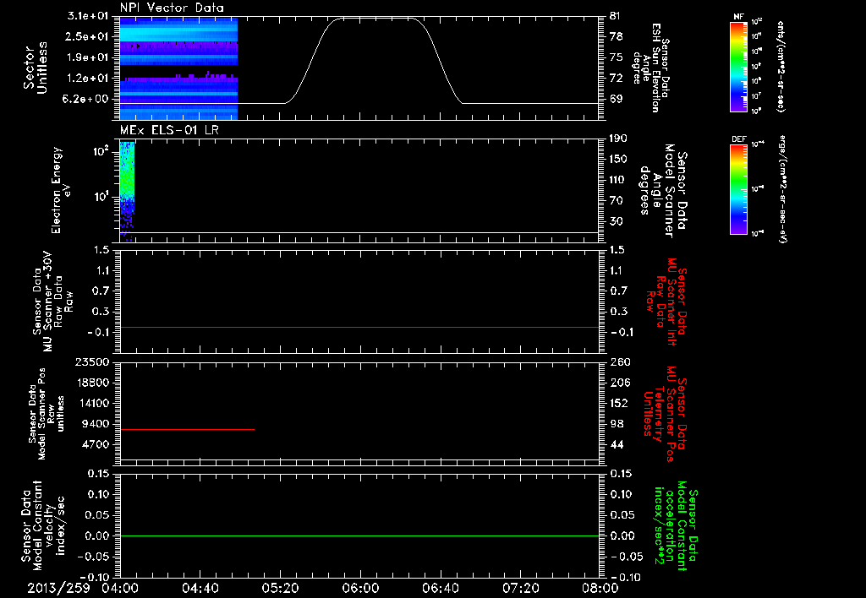866x598 pixels.
Task: Click the DEF label above the color bar
Action: pyautogui.click(x=738, y=139)
